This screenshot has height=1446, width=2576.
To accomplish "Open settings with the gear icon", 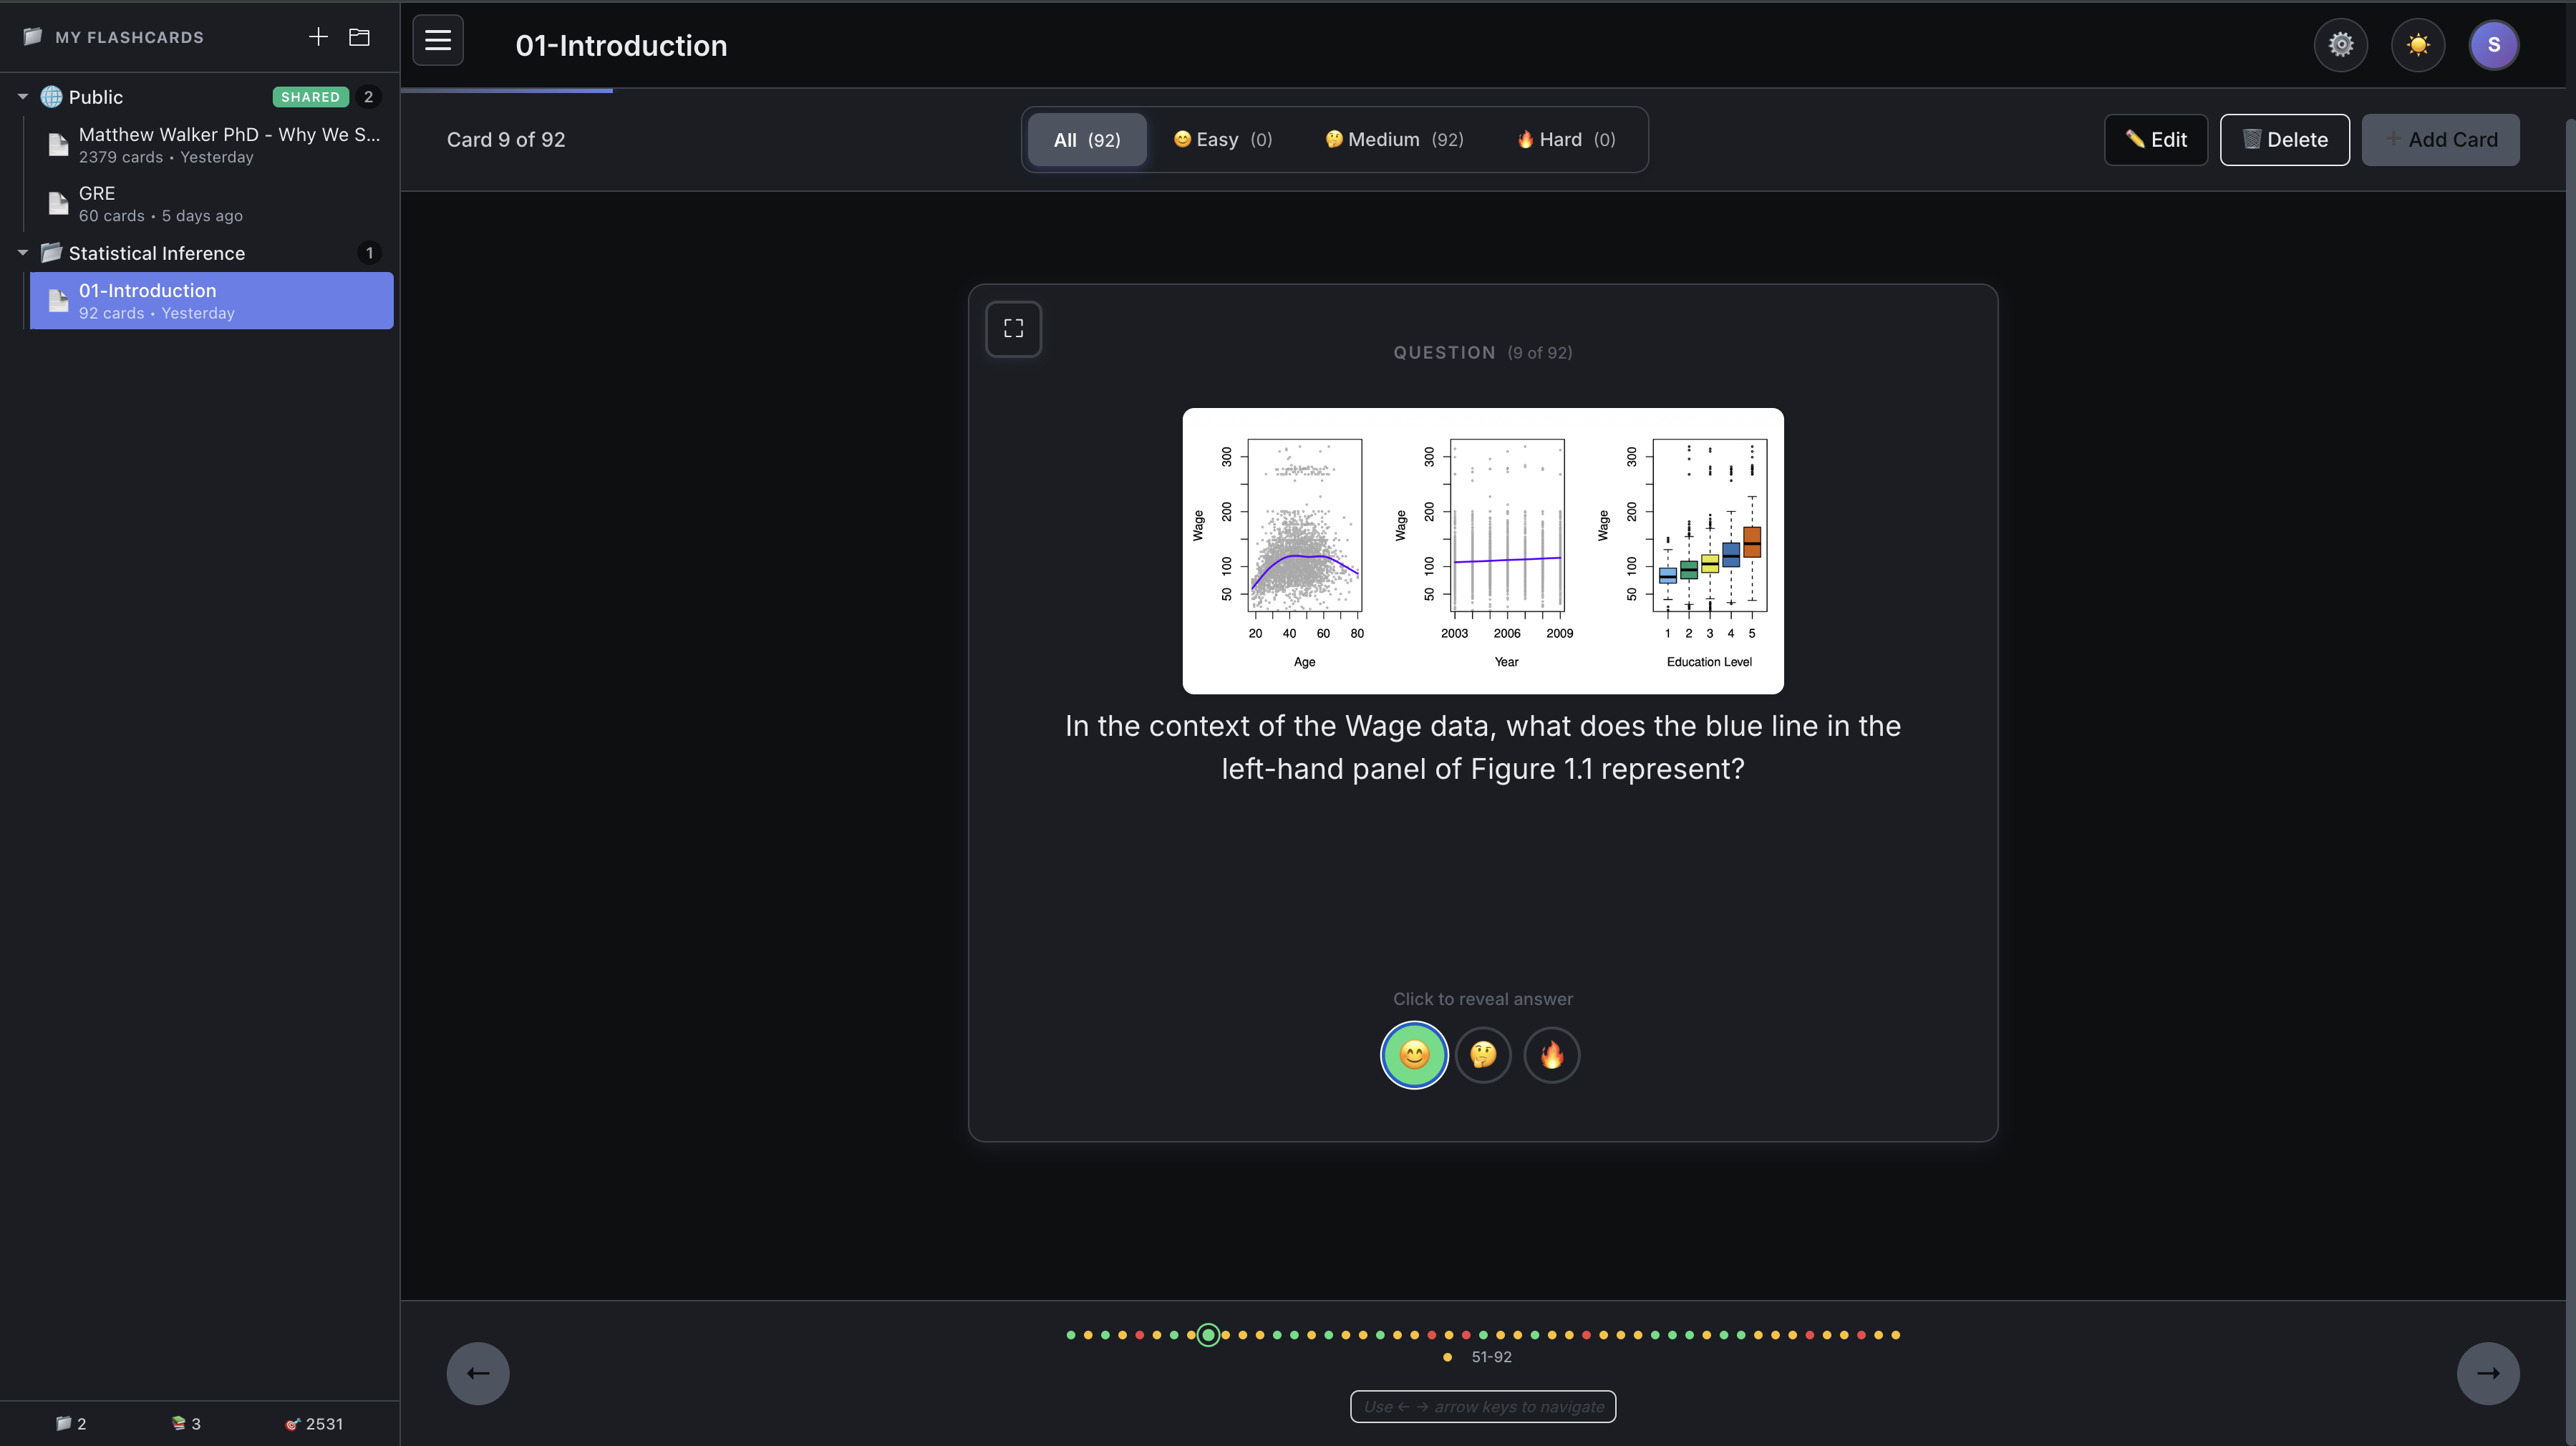I will [x=2340, y=45].
